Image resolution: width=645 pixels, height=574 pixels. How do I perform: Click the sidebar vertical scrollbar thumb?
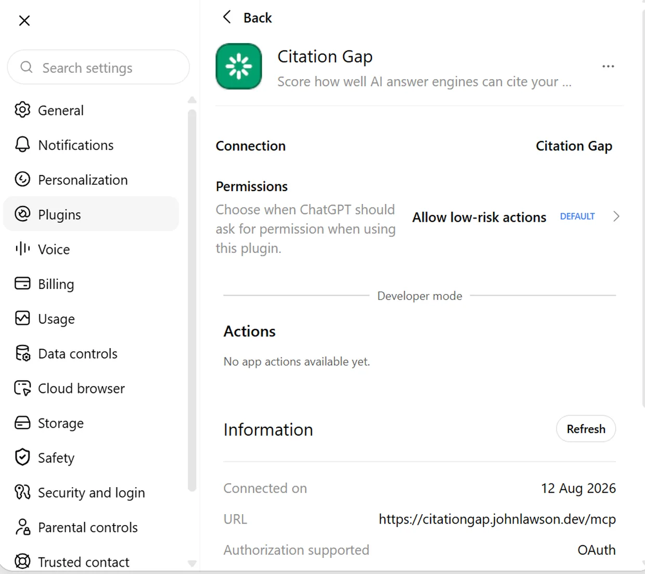[x=192, y=300]
